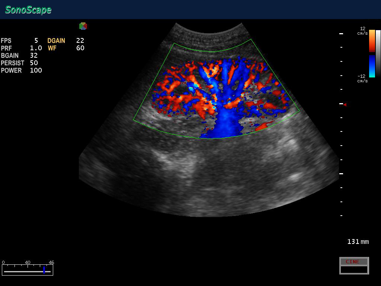Click the 12 cm/s velocity scale label
This screenshot has width=381, height=286.
tap(362, 31)
